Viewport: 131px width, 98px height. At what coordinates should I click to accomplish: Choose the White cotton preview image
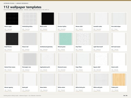65,80
